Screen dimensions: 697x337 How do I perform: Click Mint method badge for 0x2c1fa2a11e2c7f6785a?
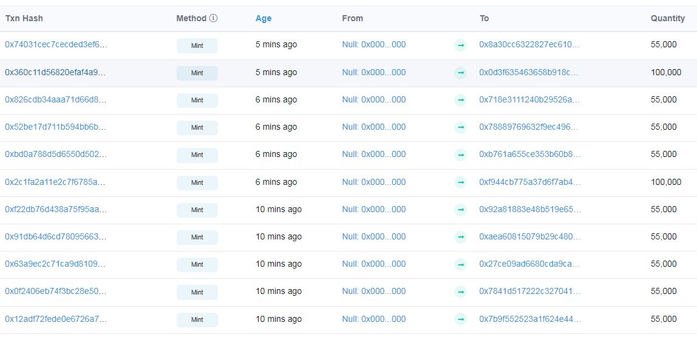point(197,182)
